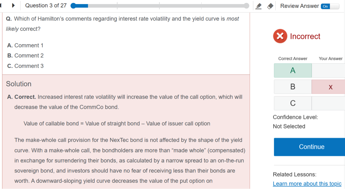
Task: Click the Question 3 of 27 label
Action: [x=46, y=6]
